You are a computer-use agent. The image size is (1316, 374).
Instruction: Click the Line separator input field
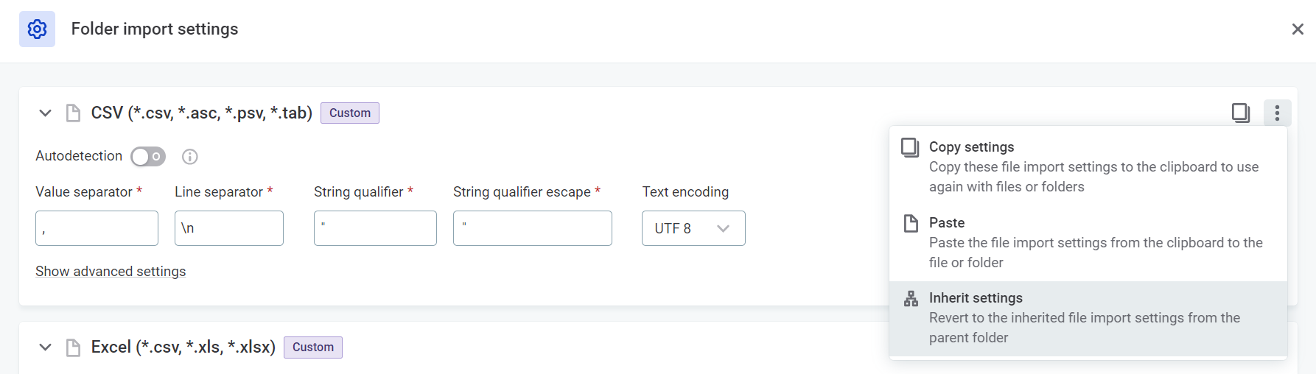tap(228, 228)
